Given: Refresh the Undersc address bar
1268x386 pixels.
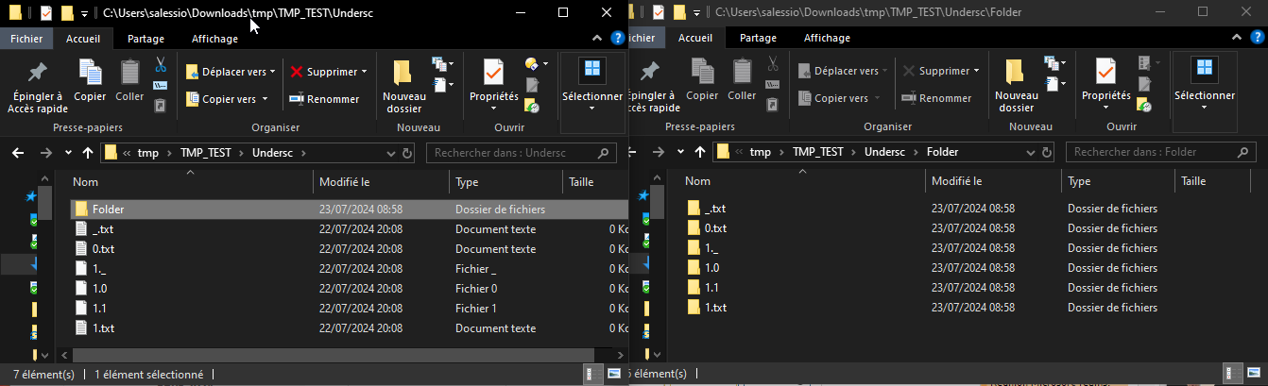Looking at the screenshot, I should [x=407, y=153].
